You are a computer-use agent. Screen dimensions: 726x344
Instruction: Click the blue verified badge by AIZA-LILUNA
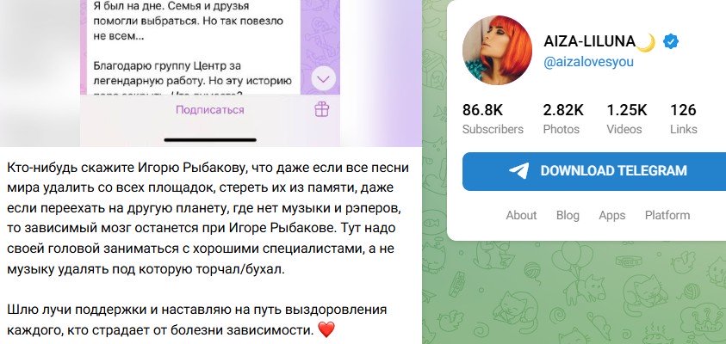click(x=671, y=42)
